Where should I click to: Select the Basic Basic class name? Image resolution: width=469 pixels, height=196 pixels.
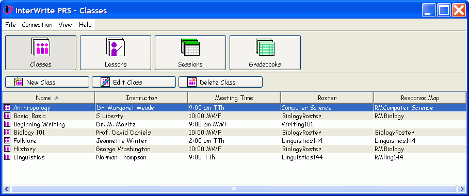pyautogui.click(x=29, y=116)
